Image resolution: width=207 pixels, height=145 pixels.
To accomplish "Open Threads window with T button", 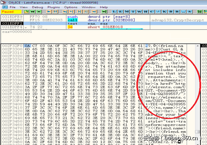I will [x=133, y=12].
